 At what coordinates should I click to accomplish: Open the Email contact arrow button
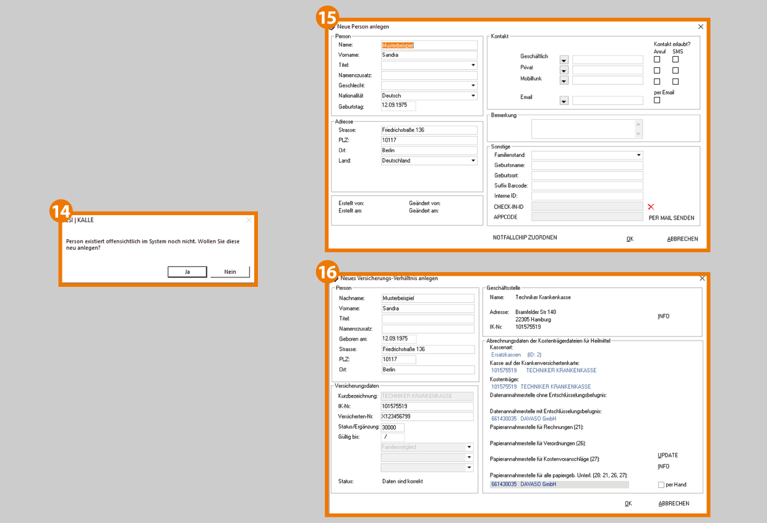pyautogui.click(x=563, y=101)
